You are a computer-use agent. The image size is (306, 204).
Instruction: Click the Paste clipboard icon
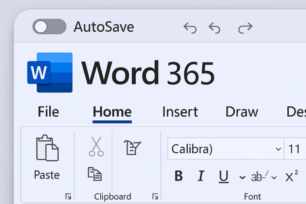click(47, 148)
